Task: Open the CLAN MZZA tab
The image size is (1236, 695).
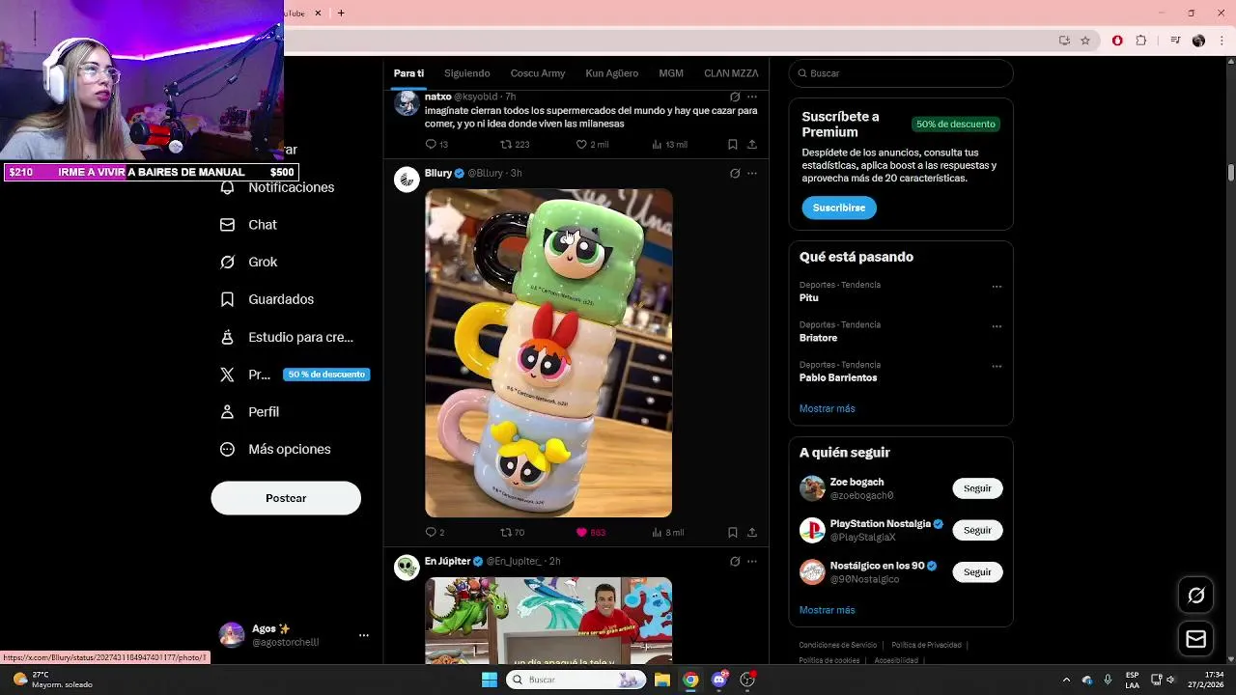Action: tap(731, 73)
